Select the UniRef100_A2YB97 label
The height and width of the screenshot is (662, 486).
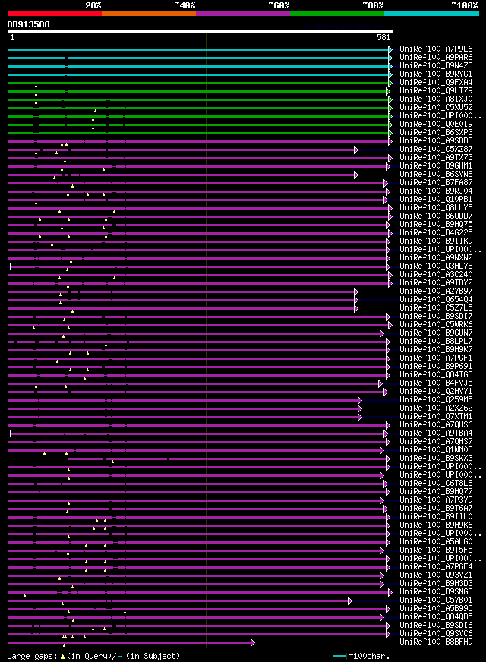click(436, 292)
